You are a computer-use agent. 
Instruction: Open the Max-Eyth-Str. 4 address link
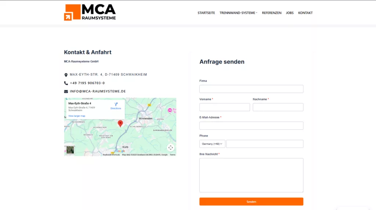[108, 75]
